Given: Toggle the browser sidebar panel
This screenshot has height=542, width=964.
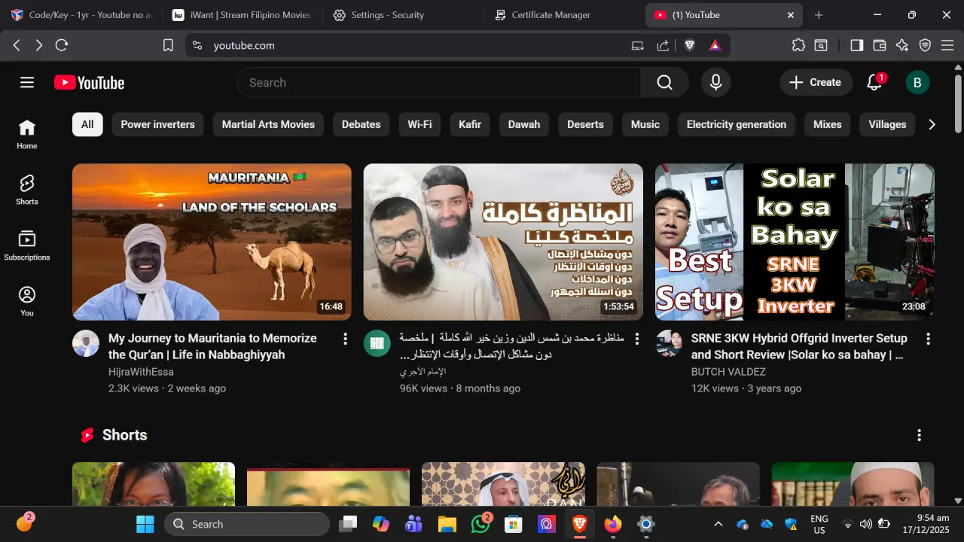Looking at the screenshot, I should pyautogui.click(x=856, y=45).
